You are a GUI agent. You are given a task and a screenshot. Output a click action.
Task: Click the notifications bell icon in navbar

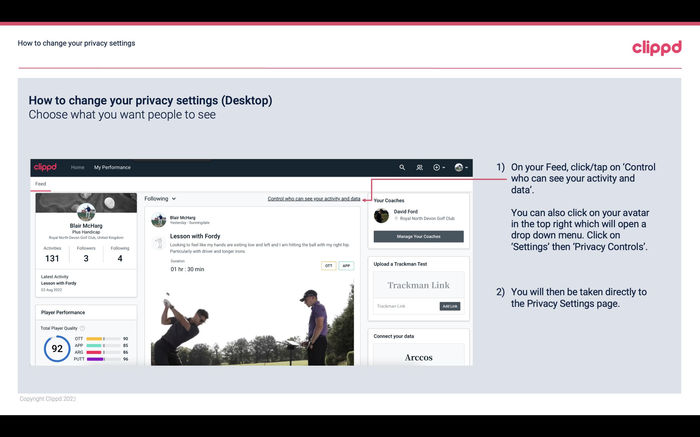[419, 167]
